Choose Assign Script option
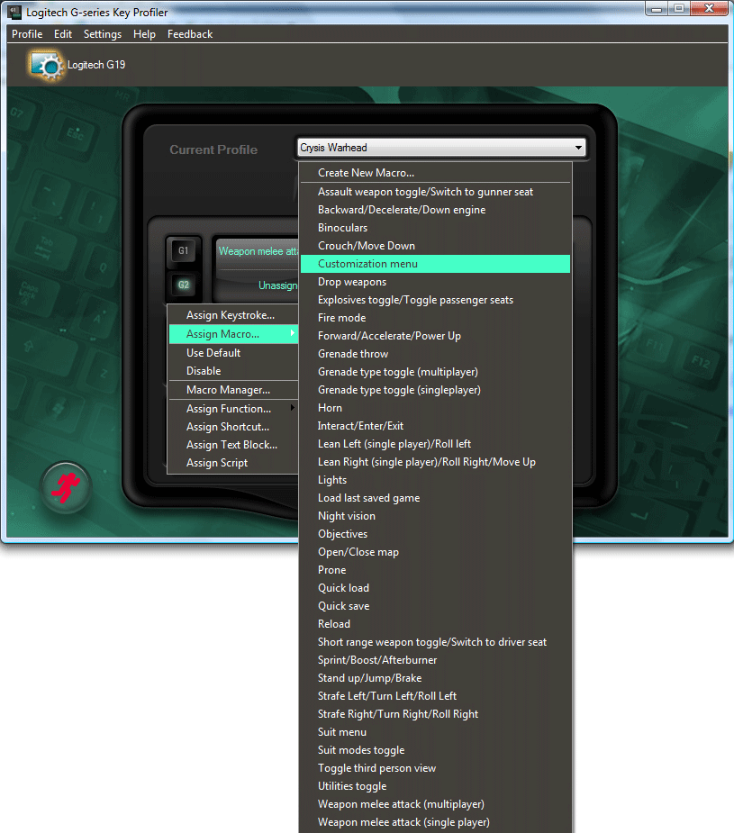This screenshot has width=734, height=833. [x=233, y=463]
